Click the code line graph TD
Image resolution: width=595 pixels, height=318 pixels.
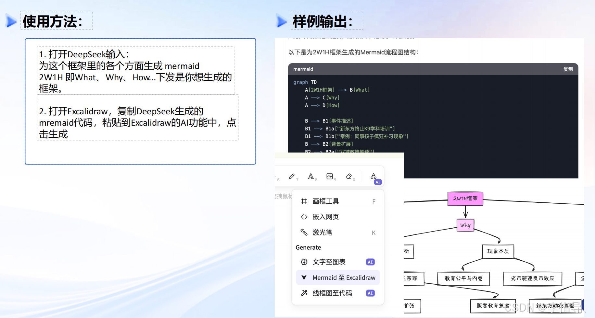305,82
